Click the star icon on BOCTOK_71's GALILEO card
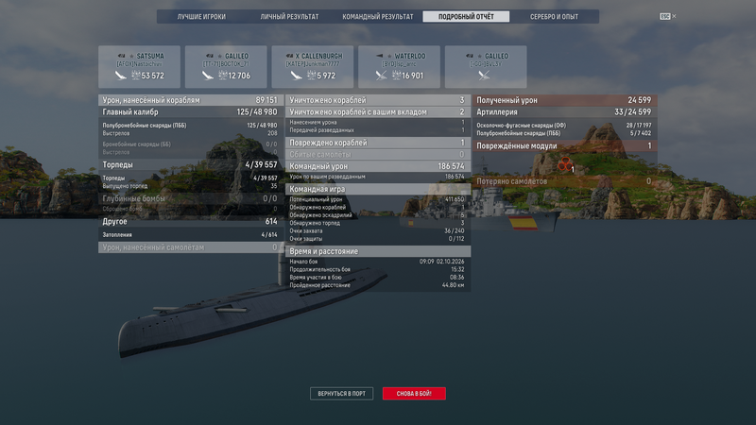 (220, 57)
